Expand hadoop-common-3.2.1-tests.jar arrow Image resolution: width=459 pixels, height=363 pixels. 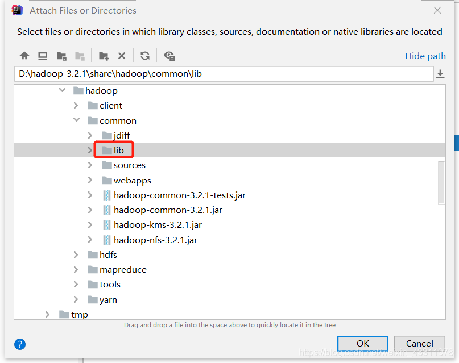point(90,195)
